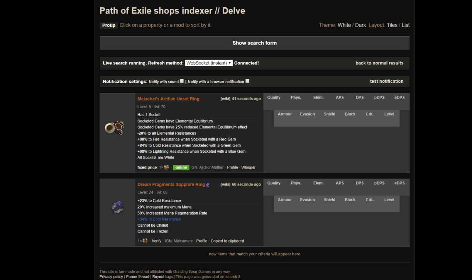Click the currency orb icon left of Verify

[145, 241]
